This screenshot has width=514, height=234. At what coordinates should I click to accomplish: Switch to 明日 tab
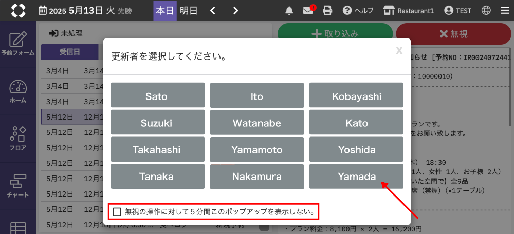[x=189, y=10]
